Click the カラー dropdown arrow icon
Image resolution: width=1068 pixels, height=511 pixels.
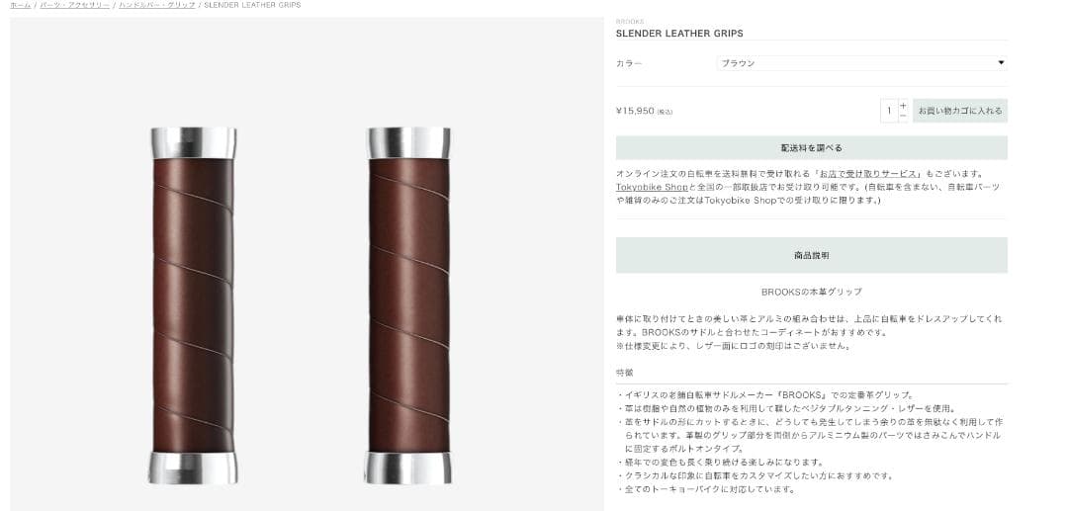click(x=1001, y=62)
